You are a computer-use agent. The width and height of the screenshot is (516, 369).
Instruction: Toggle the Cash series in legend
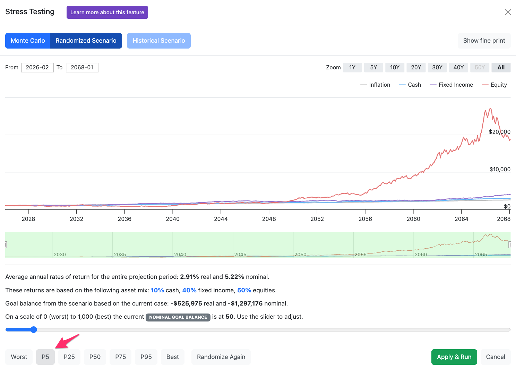[x=410, y=85]
